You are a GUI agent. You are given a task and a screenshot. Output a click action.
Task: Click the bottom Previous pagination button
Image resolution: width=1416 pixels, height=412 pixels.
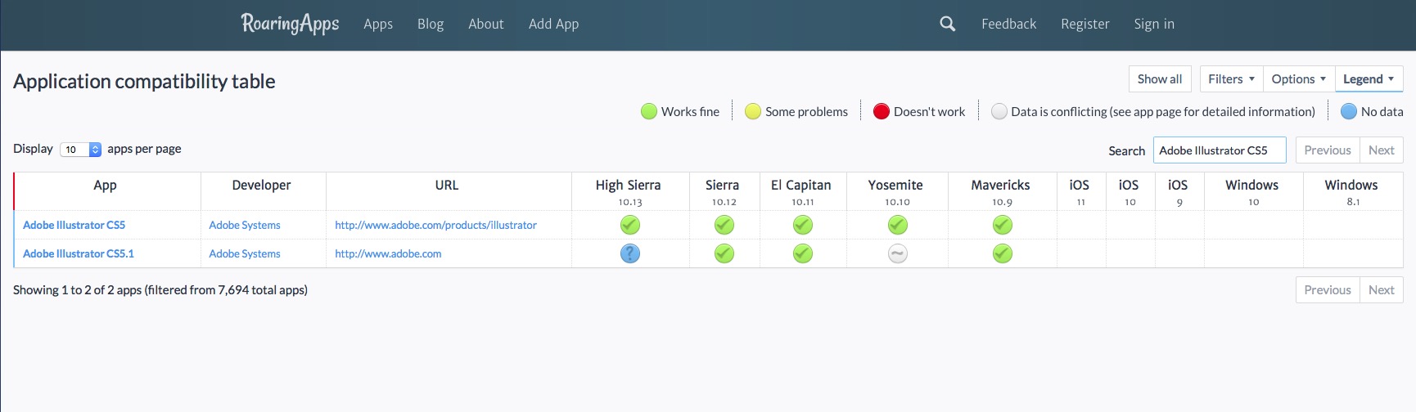[x=1327, y=290]
